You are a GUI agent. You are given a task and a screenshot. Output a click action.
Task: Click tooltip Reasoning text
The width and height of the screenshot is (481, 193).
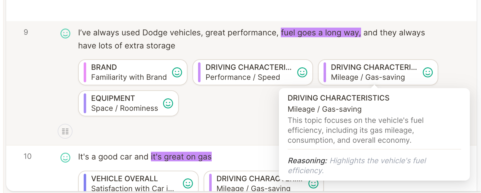[357, 165]
